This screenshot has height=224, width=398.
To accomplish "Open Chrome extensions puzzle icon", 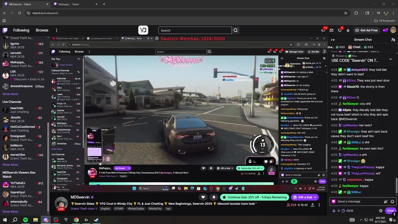I will point(356,13).
